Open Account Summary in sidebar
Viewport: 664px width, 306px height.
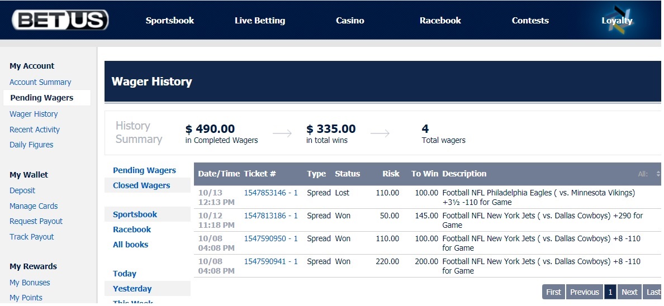click(x=40, y=82)
